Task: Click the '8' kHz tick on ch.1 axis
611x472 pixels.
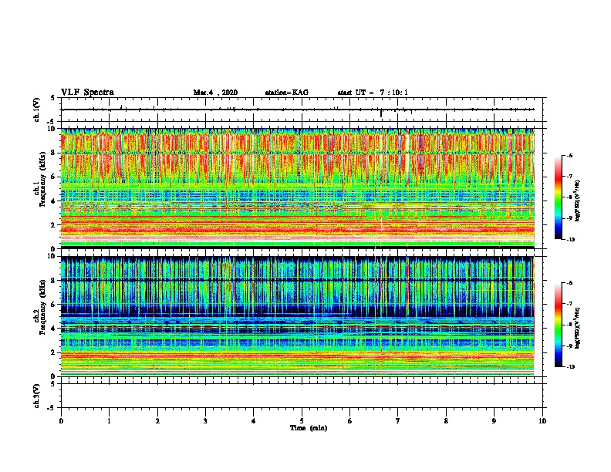Action: (53, 153)
